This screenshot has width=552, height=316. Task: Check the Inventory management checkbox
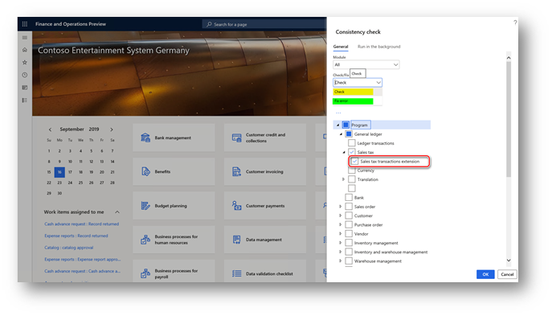tap(349, 243)
